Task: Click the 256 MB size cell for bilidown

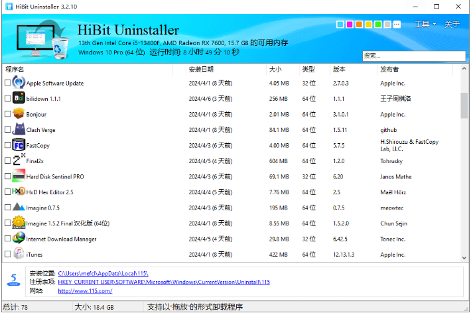Action: tap(278, 99)
